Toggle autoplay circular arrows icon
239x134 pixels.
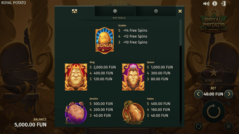(198, 126)
